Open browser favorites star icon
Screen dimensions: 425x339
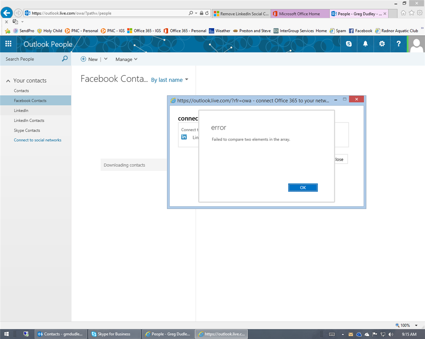411,13
